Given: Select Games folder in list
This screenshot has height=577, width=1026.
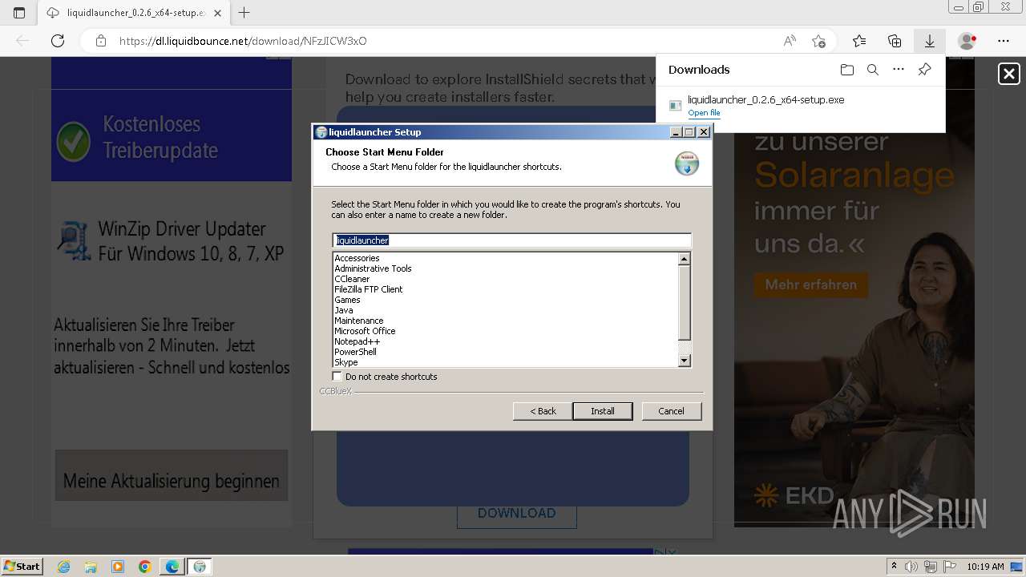Looking at the screenshot, I should click(347, 300).
